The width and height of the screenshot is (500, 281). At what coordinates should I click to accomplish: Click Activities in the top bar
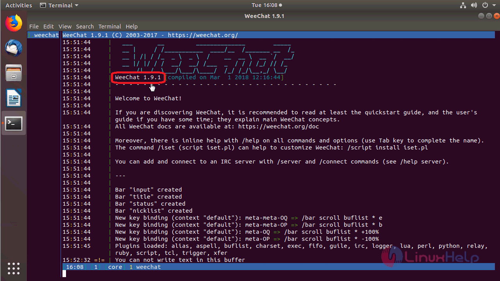pos(19,5)
